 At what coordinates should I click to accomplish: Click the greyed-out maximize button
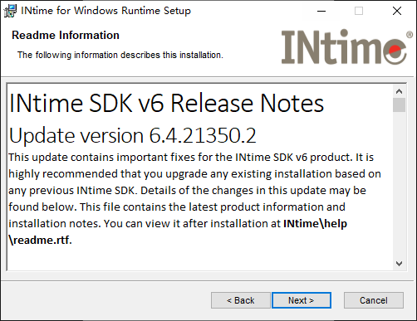[359, 11]
